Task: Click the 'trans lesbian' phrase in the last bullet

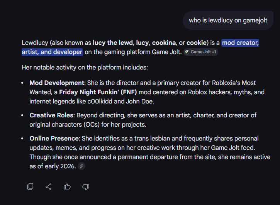Action: 134,138
